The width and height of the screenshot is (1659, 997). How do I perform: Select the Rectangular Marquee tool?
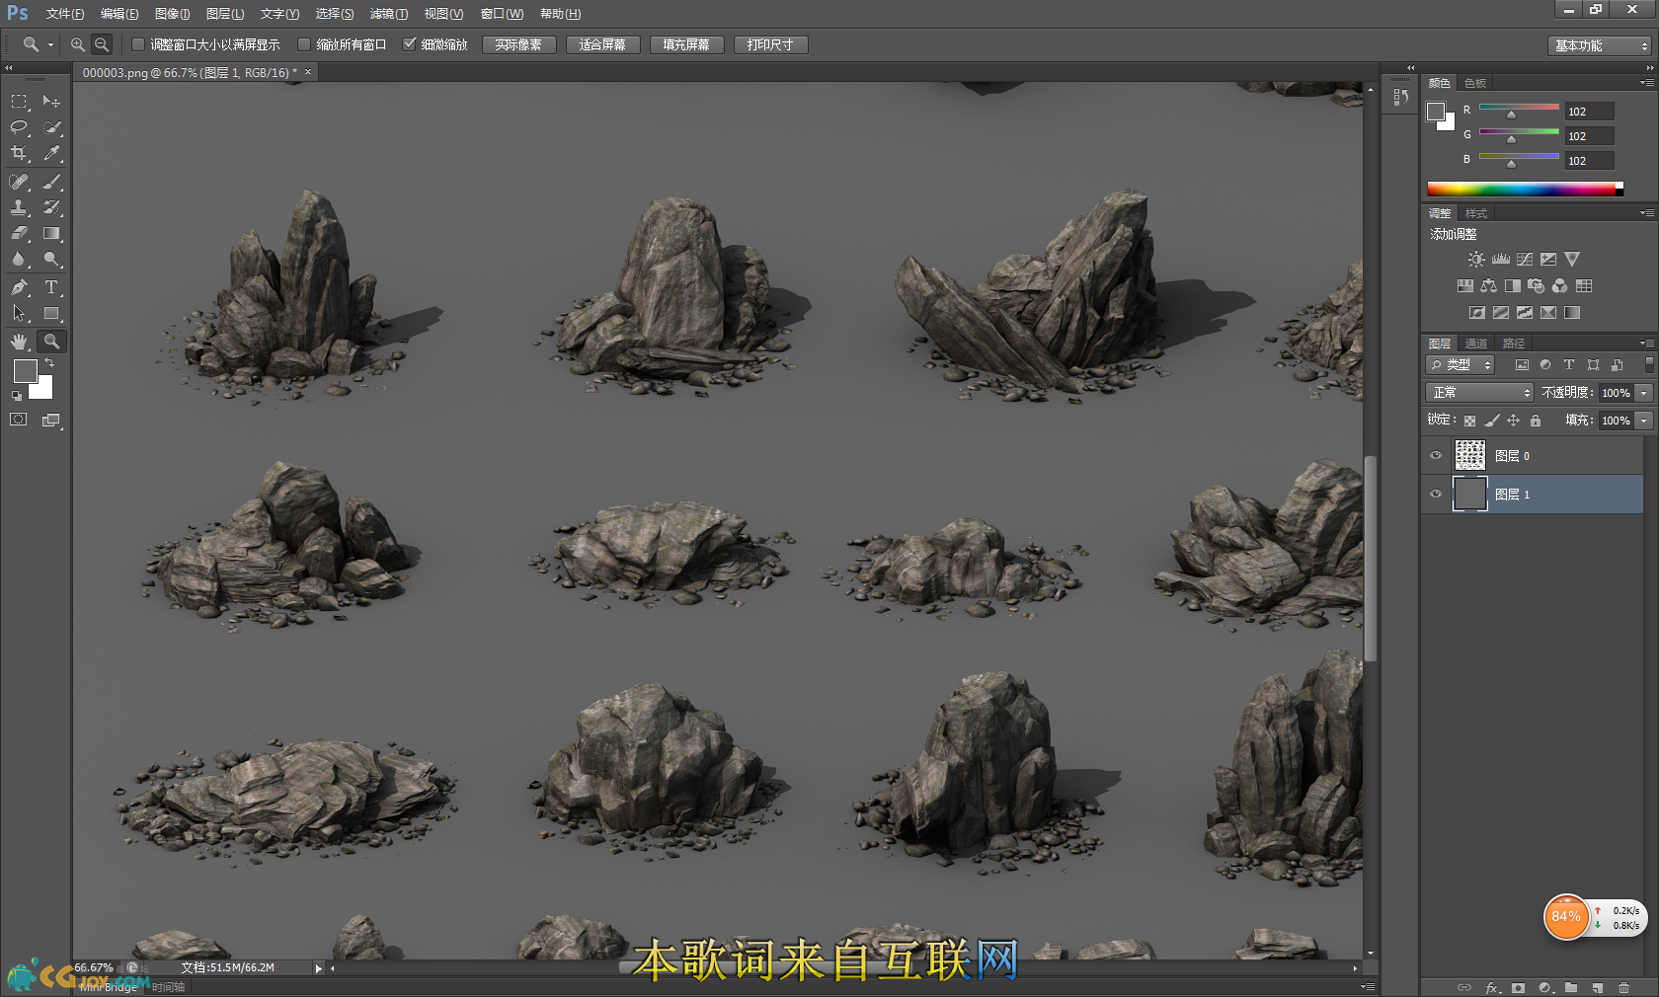tap(19, 102)
